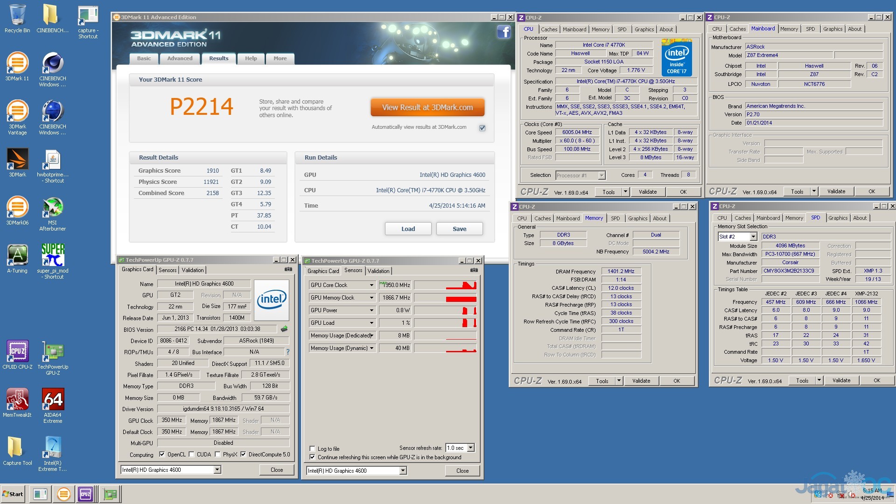Click the CPU-Z taskbar button
This screenshot has height=504, width=896.
pos(86,494)
